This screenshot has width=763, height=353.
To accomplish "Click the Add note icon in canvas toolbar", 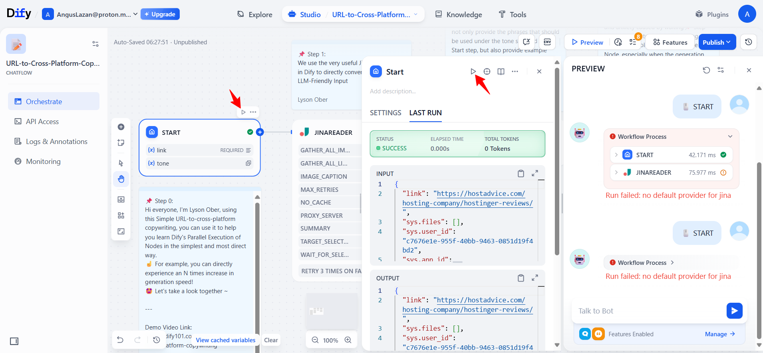I will (121, 142).
